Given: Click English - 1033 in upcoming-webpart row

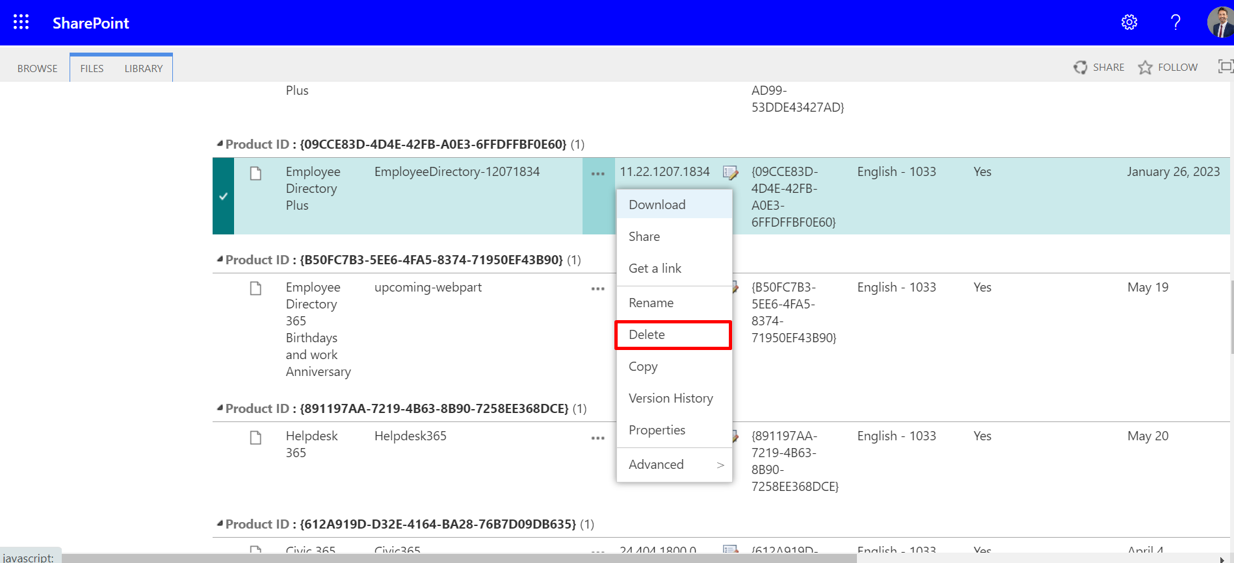Looking at the screenshot, I should click(897, 287).
